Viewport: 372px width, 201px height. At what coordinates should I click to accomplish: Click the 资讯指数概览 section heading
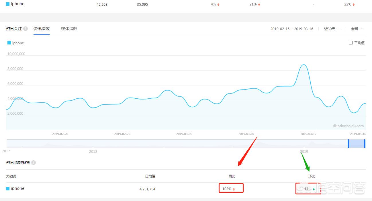pyautogui.click(x=18, y=163)
